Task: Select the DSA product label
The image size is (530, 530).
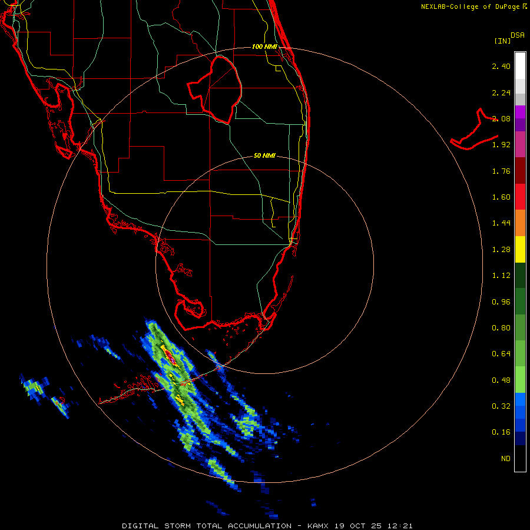Action: [x=518, y=35]
